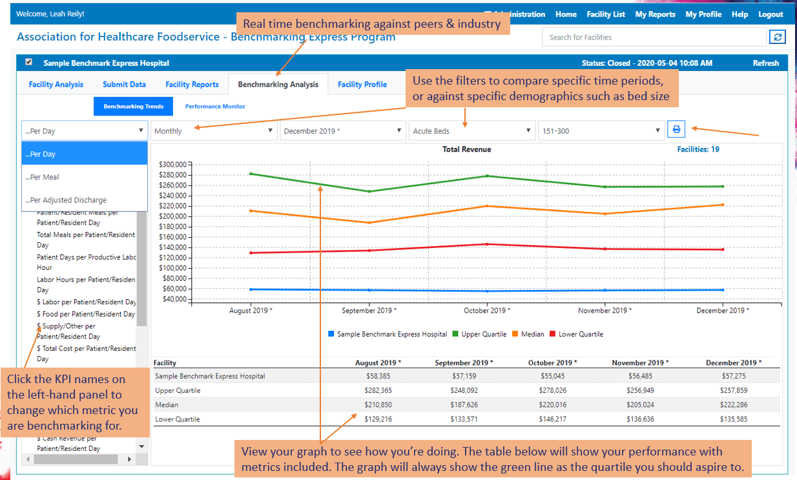The height and width of the screenshot is (480, 797).
Task: Select $ Food per Patient/Resident Day KPI
Action: coord(85,314)
